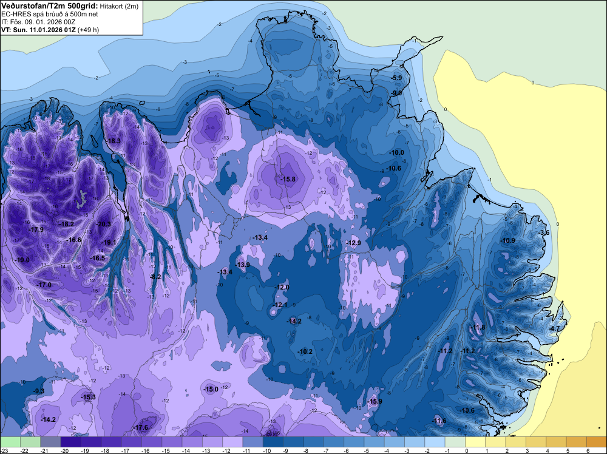Click the -11.6 temperature value
The image size is (607, 454).
click(439, 421)
